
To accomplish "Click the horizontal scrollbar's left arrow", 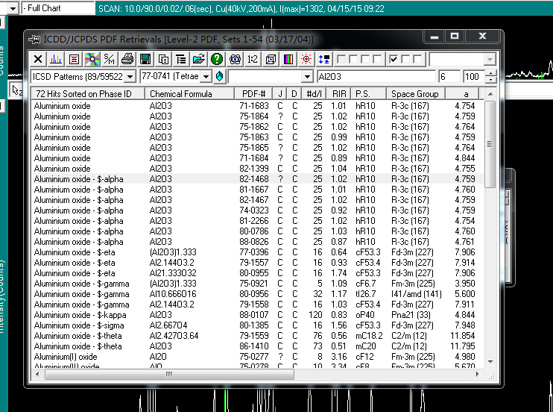I will point(37,374).
